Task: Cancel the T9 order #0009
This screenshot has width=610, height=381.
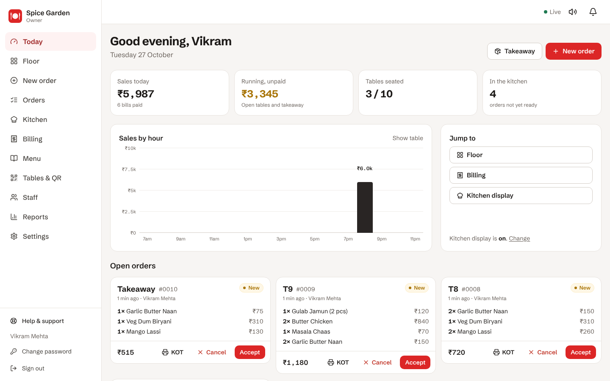Action: point(377,362)
